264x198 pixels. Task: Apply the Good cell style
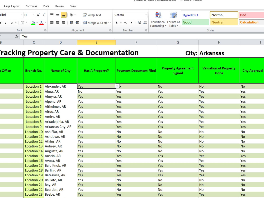point(195,22)
